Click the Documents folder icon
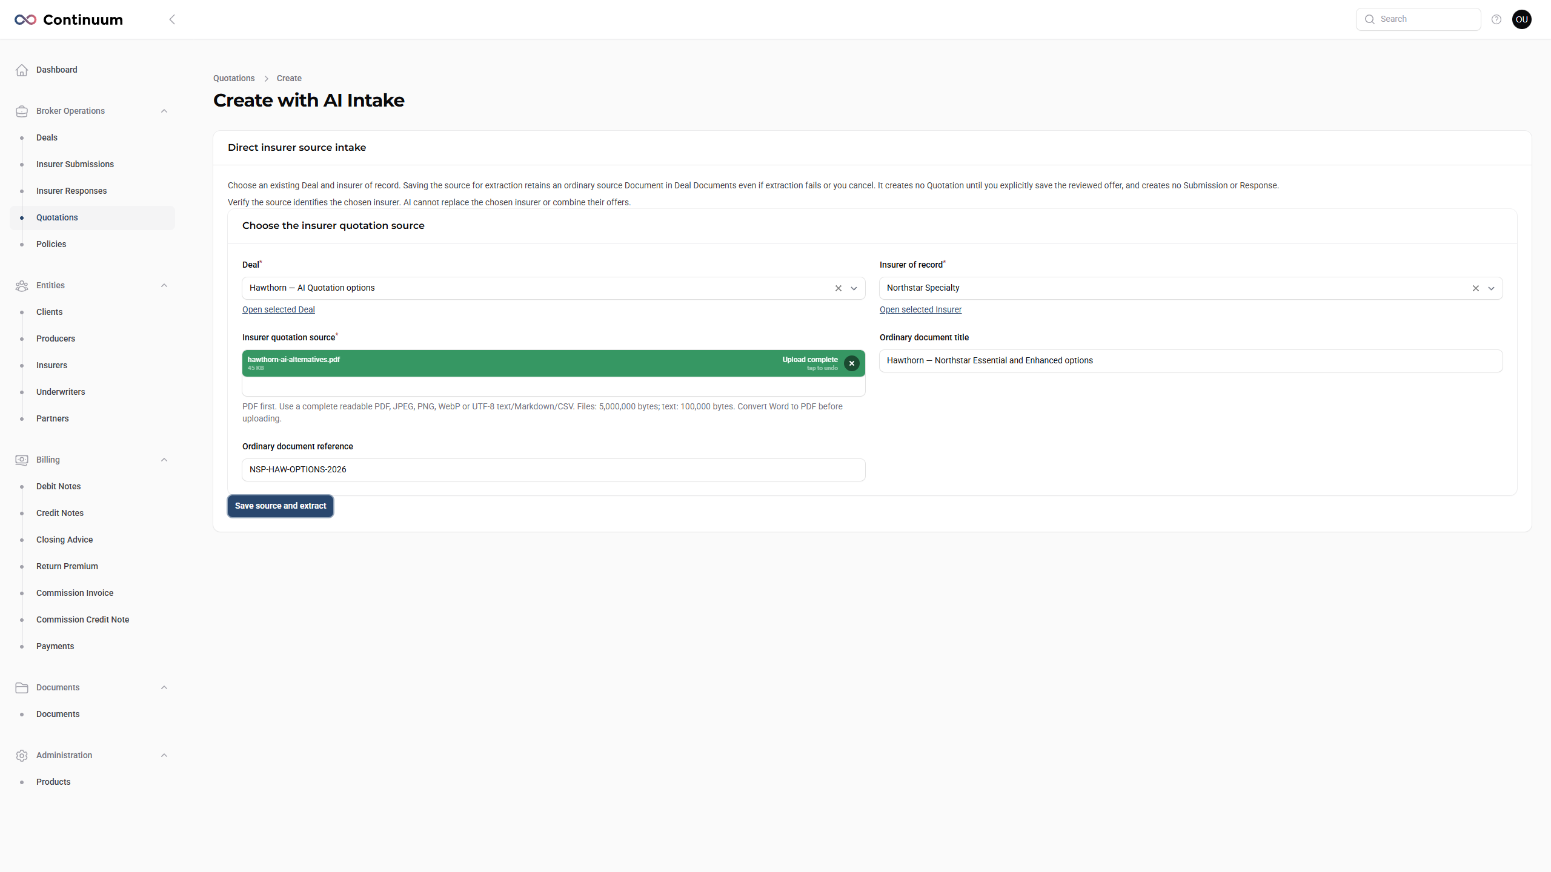The width and height of the screenshot is (1551, 872). (22, 687)
